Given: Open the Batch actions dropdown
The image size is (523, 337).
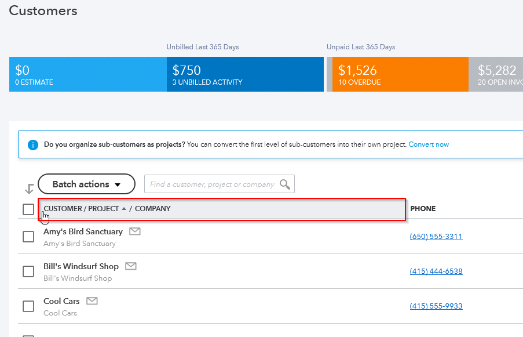Looking at the screenshot, I should click(86, 184).
